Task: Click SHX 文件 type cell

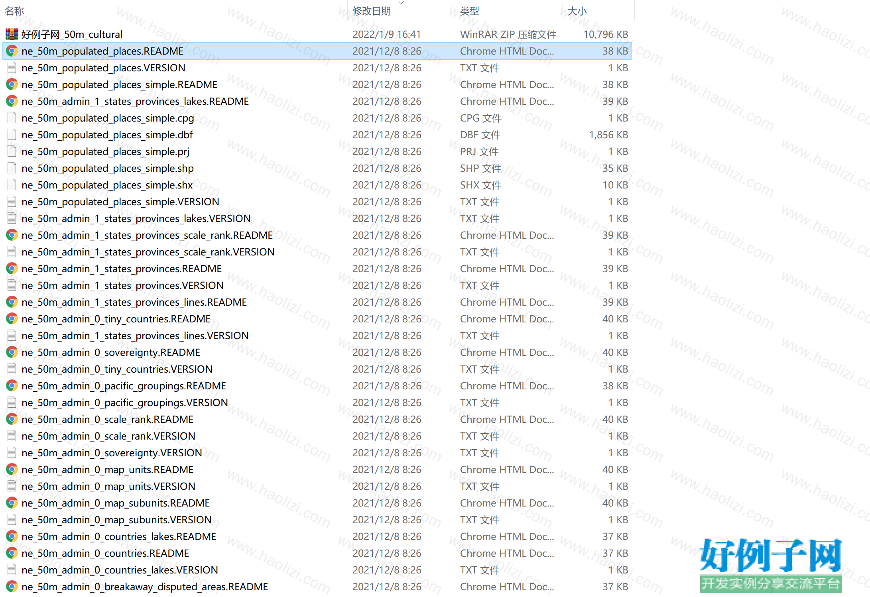Action: pos(481,185)
